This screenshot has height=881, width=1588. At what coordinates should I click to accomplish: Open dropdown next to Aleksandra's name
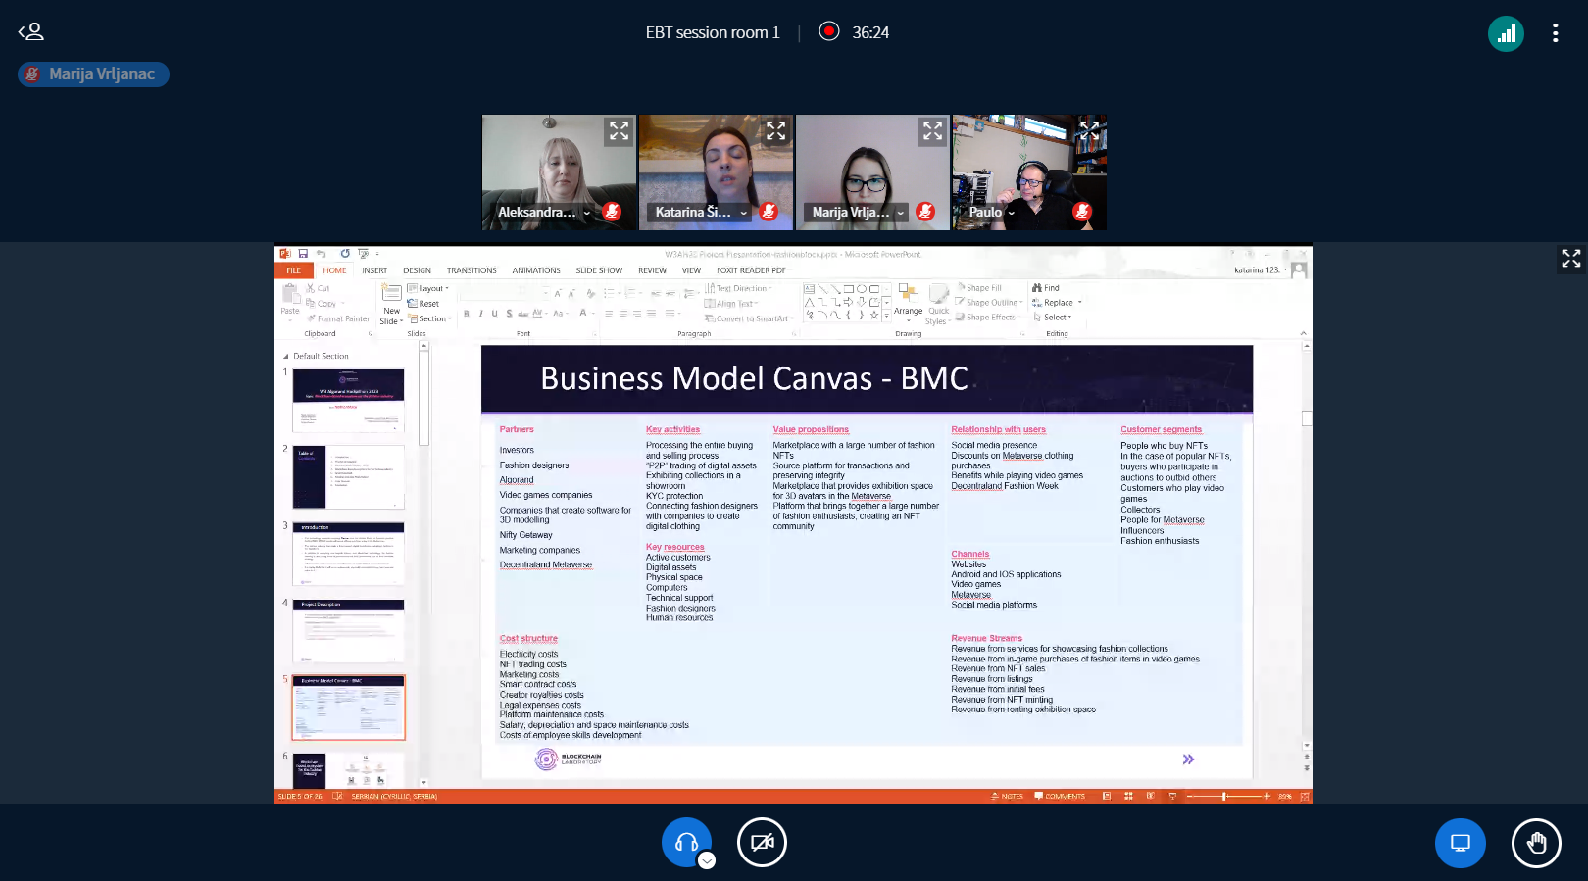click(x=587, y=213)
